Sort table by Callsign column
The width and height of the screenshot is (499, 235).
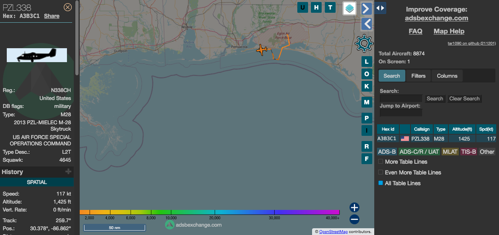click(x=422, y=129)
